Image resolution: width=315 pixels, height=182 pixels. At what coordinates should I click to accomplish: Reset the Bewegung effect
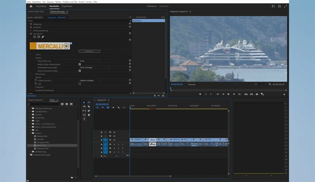coord(130,24)
